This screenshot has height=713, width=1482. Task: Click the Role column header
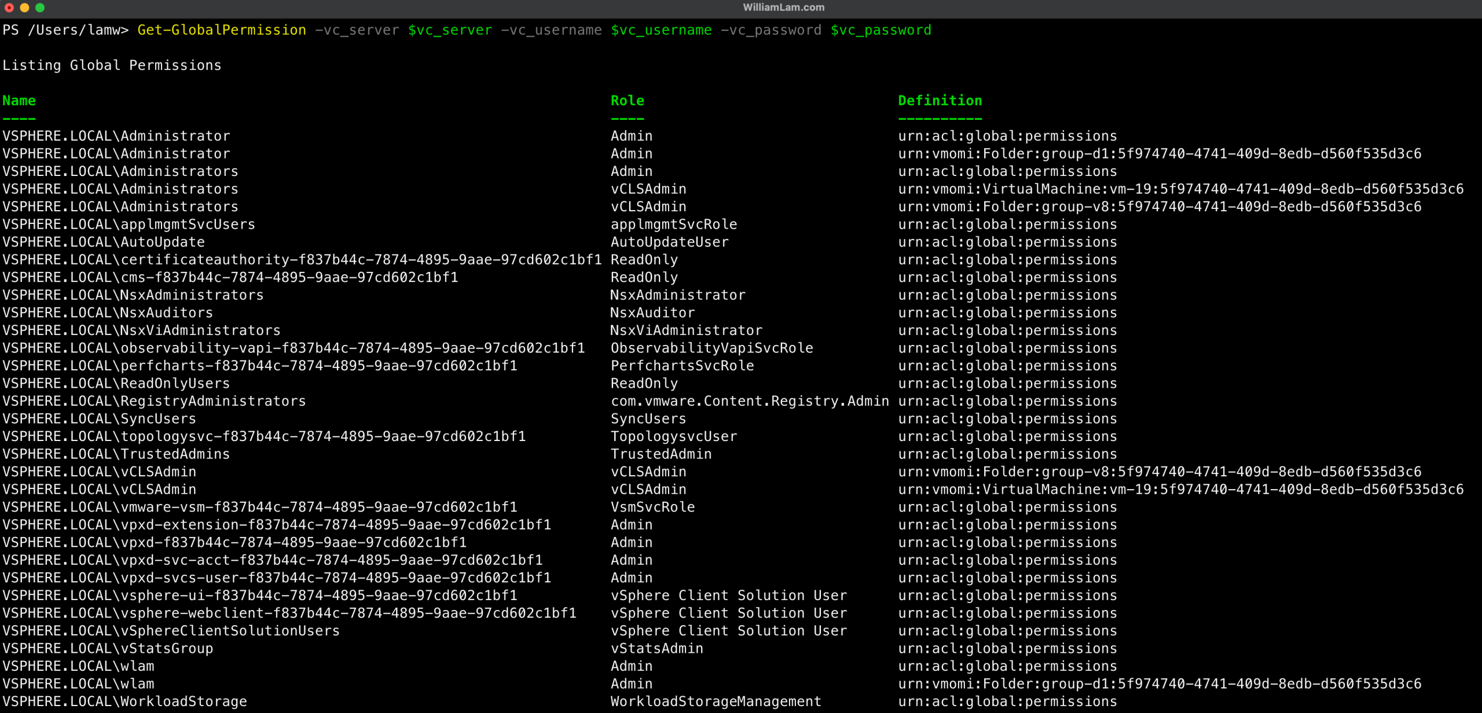click(x=627, y=100)
